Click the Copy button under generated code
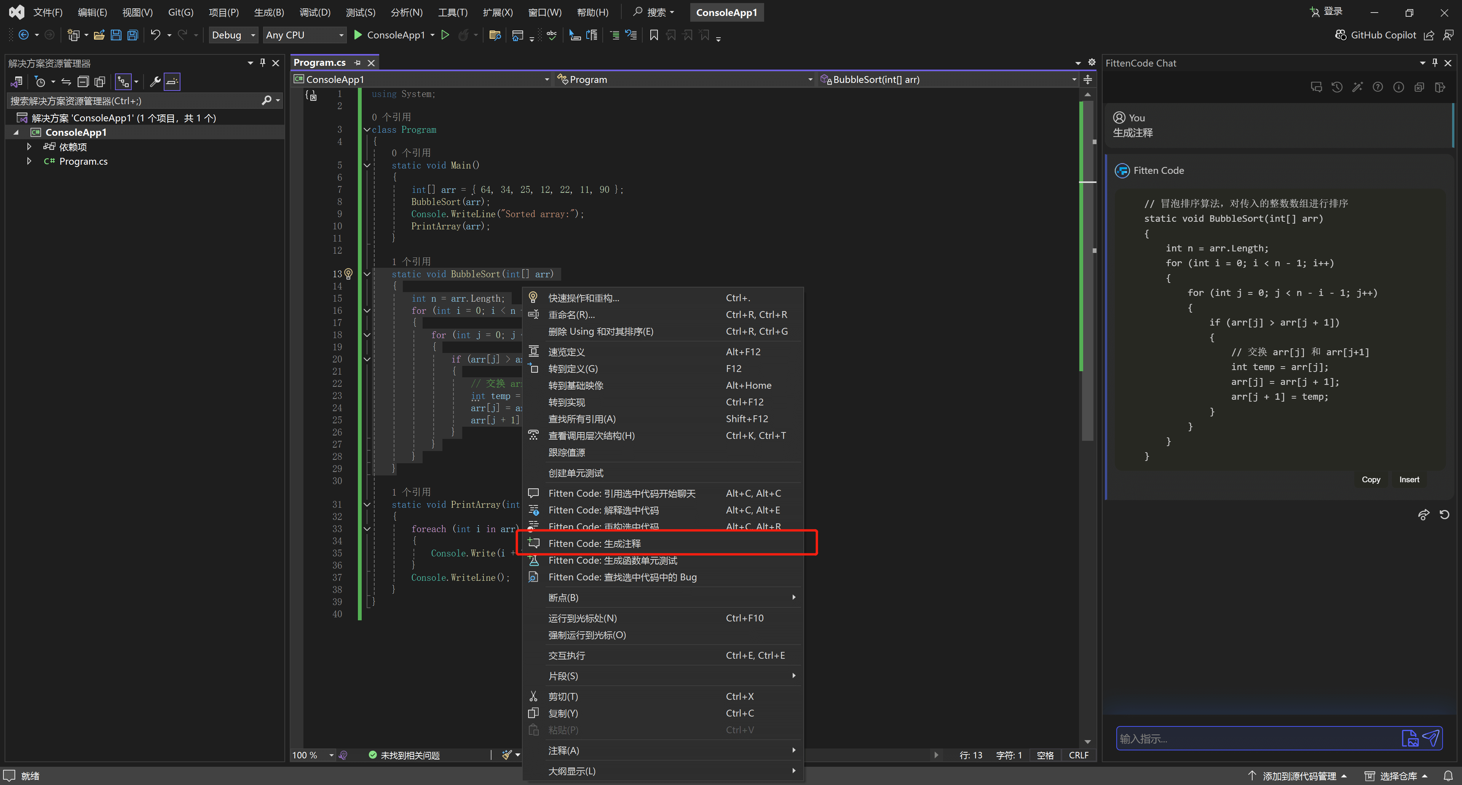 pyautogui.click(x=1370, y=480)
